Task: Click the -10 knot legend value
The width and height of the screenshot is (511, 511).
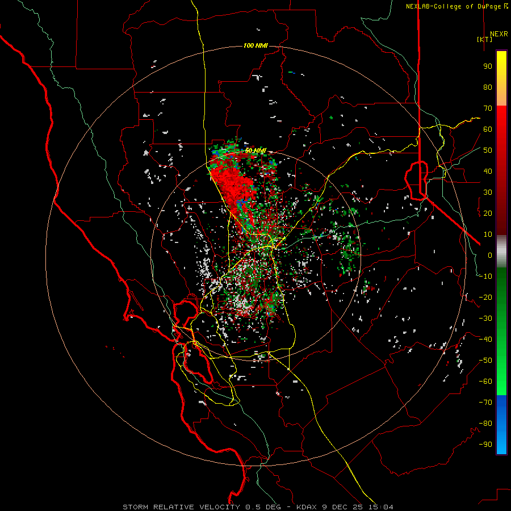Action: coord(485,277)
